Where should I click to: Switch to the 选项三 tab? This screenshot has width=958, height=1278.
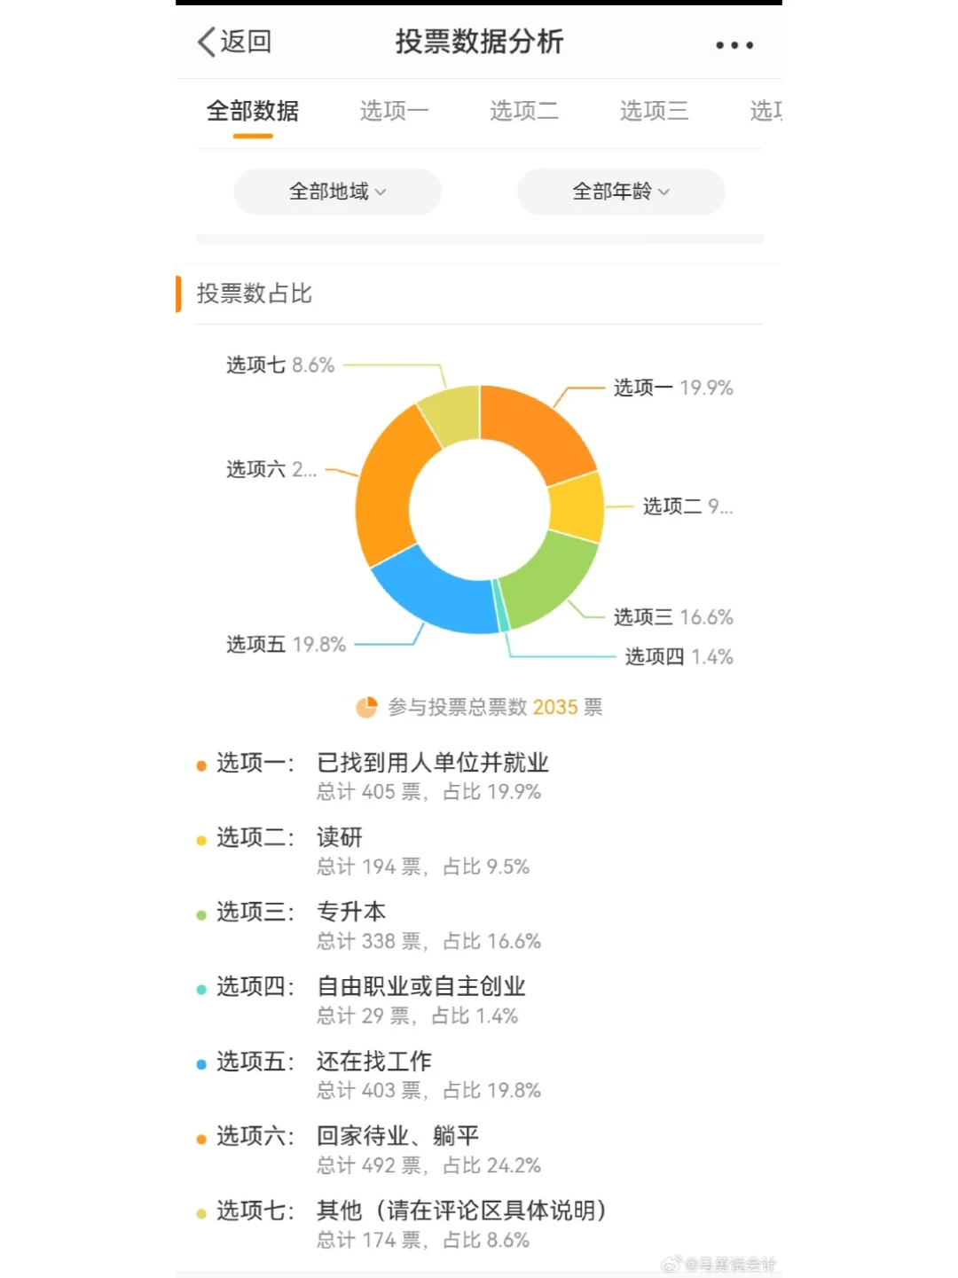coord(654,111)
